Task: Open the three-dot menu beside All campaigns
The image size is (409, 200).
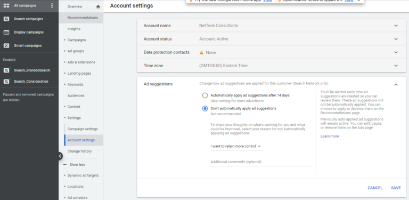Action: pyautogui.click(x=52, y=5)
